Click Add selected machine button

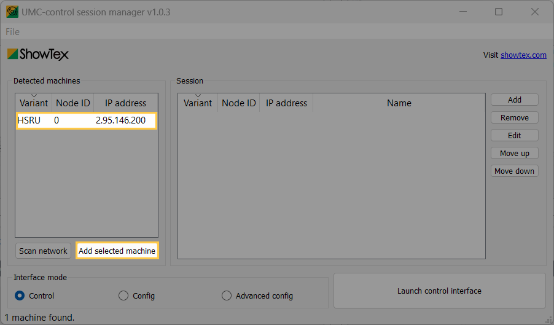coord(117,251)
